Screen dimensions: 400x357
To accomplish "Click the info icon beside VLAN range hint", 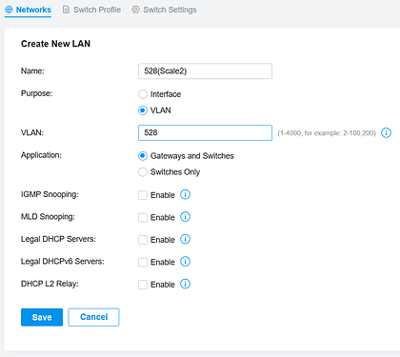I will click(x=386, y=132).
